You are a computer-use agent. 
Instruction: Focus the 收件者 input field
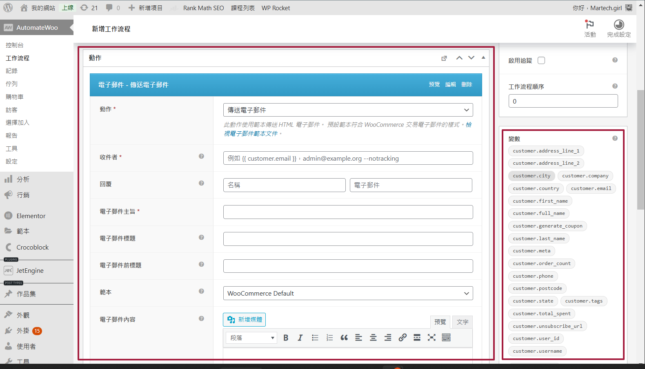[x=348, y=158]
